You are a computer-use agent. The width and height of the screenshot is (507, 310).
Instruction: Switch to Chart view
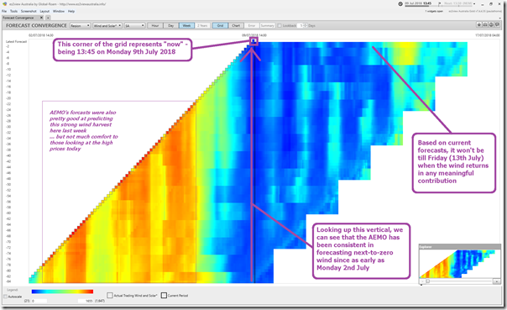236,25
